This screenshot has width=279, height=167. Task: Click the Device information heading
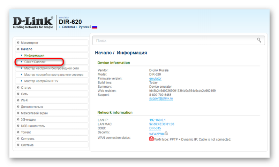pyautogui.click(x=114, y=63)
